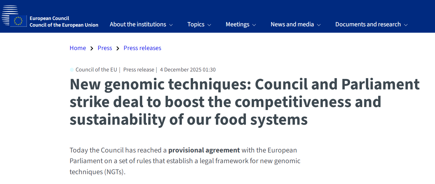This screenshot has height=184, width=435.
Task: Click the dropdown arrow beside Meetings
Action: (x=254, y=25)
